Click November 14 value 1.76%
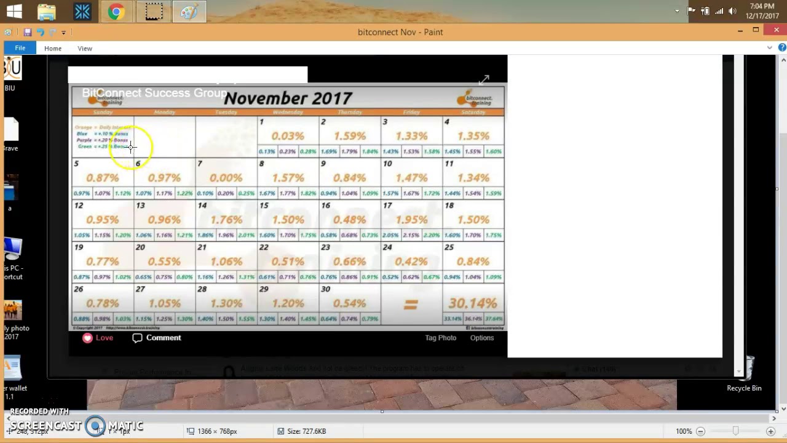Screen dimensions: 787x443 (x=226, y=220)
